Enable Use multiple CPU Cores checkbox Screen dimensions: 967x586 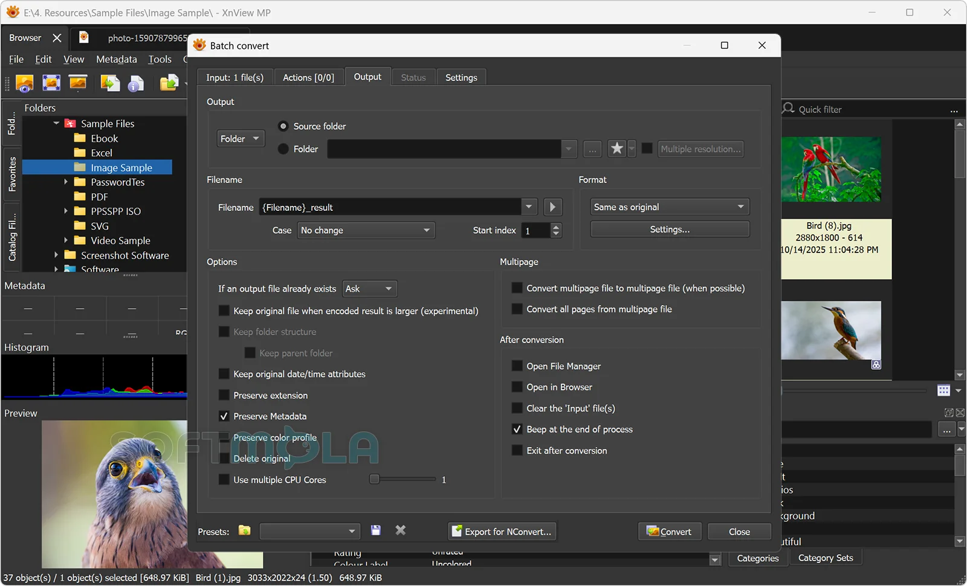(x=224, y=480)
